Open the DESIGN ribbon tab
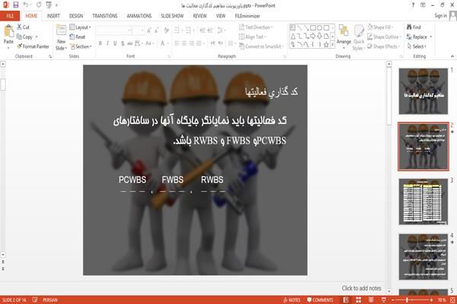The image size is (457, 304). click(x=76, y=16)
